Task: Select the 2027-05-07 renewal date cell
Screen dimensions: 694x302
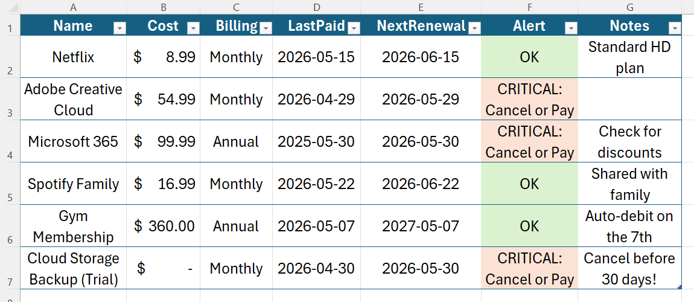Action: [421, 226]
